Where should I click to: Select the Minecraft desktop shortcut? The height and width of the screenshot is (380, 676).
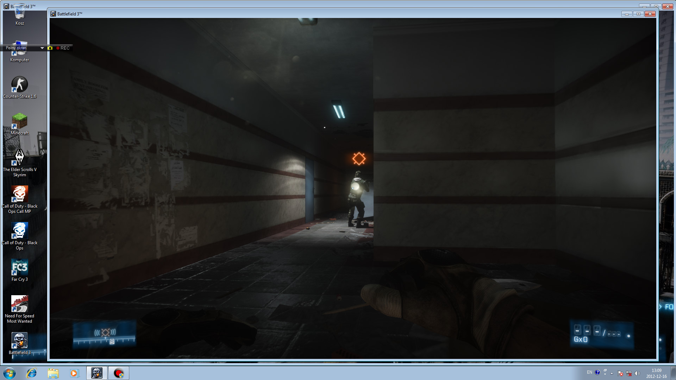20,124
